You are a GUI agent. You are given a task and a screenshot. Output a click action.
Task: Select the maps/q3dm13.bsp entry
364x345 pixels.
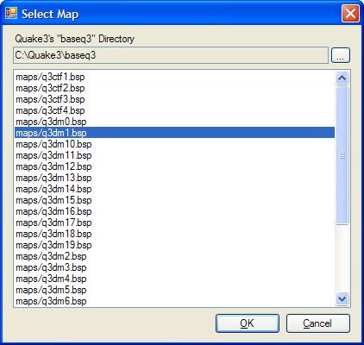(174, 178)
